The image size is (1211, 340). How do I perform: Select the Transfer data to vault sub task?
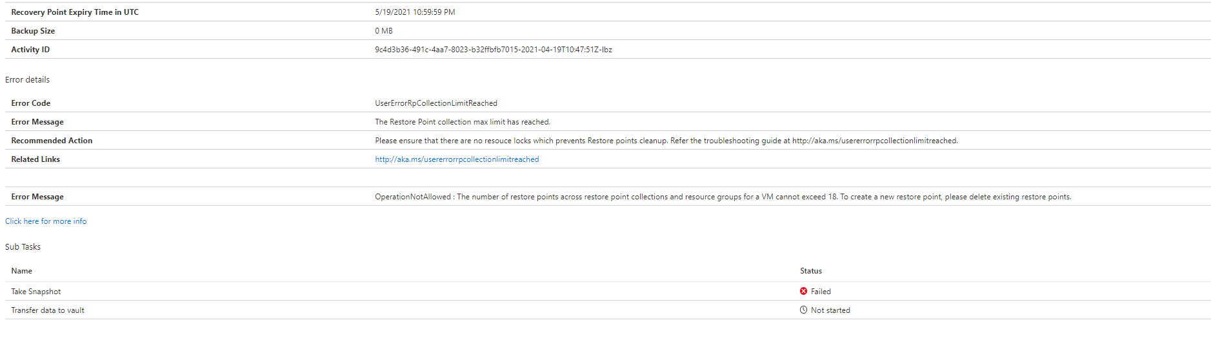tap(48, 310)
